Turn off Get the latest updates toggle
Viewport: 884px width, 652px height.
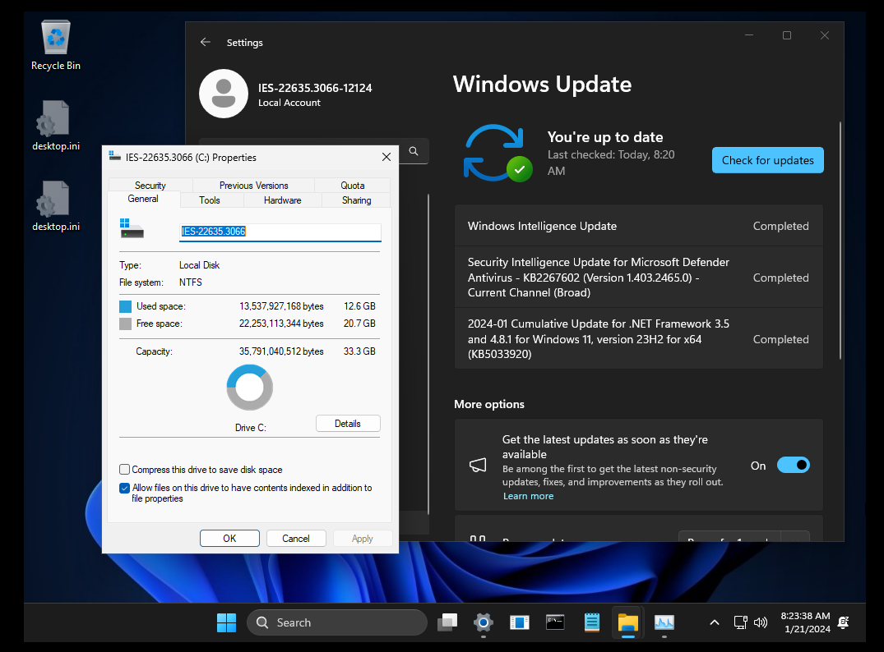pyautogui.click(x=793, y=465)
